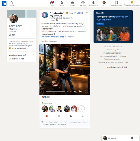
Task: Enter video fullscreen mode
Action: (86, 92)
